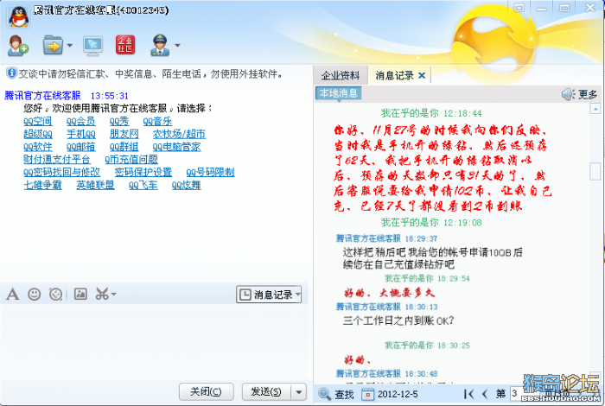The width and height of the screenshot is (605, 406).
Task: Open the 英雄联盟 link
Action: pos(95,185)
